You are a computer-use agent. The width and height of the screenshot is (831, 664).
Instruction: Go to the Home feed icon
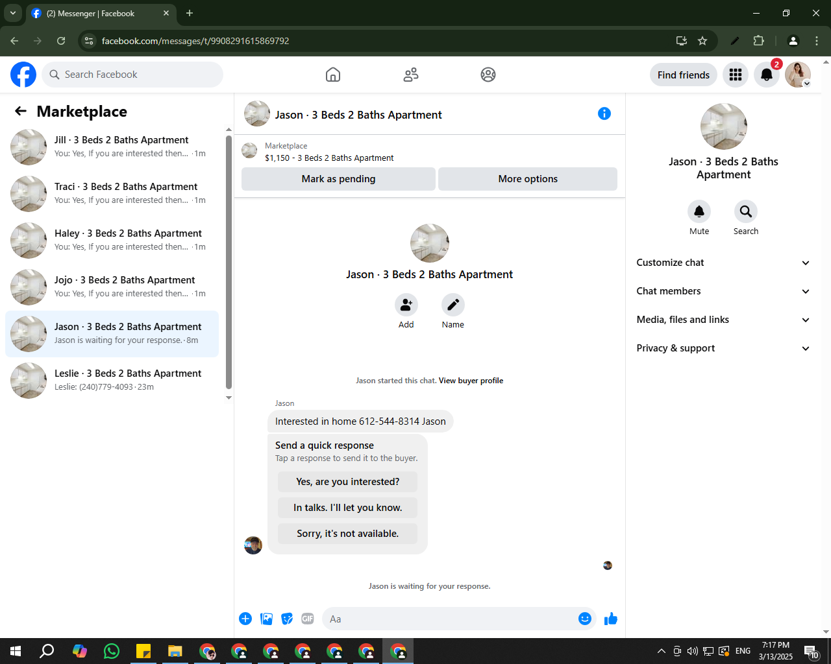click(333, 75)
